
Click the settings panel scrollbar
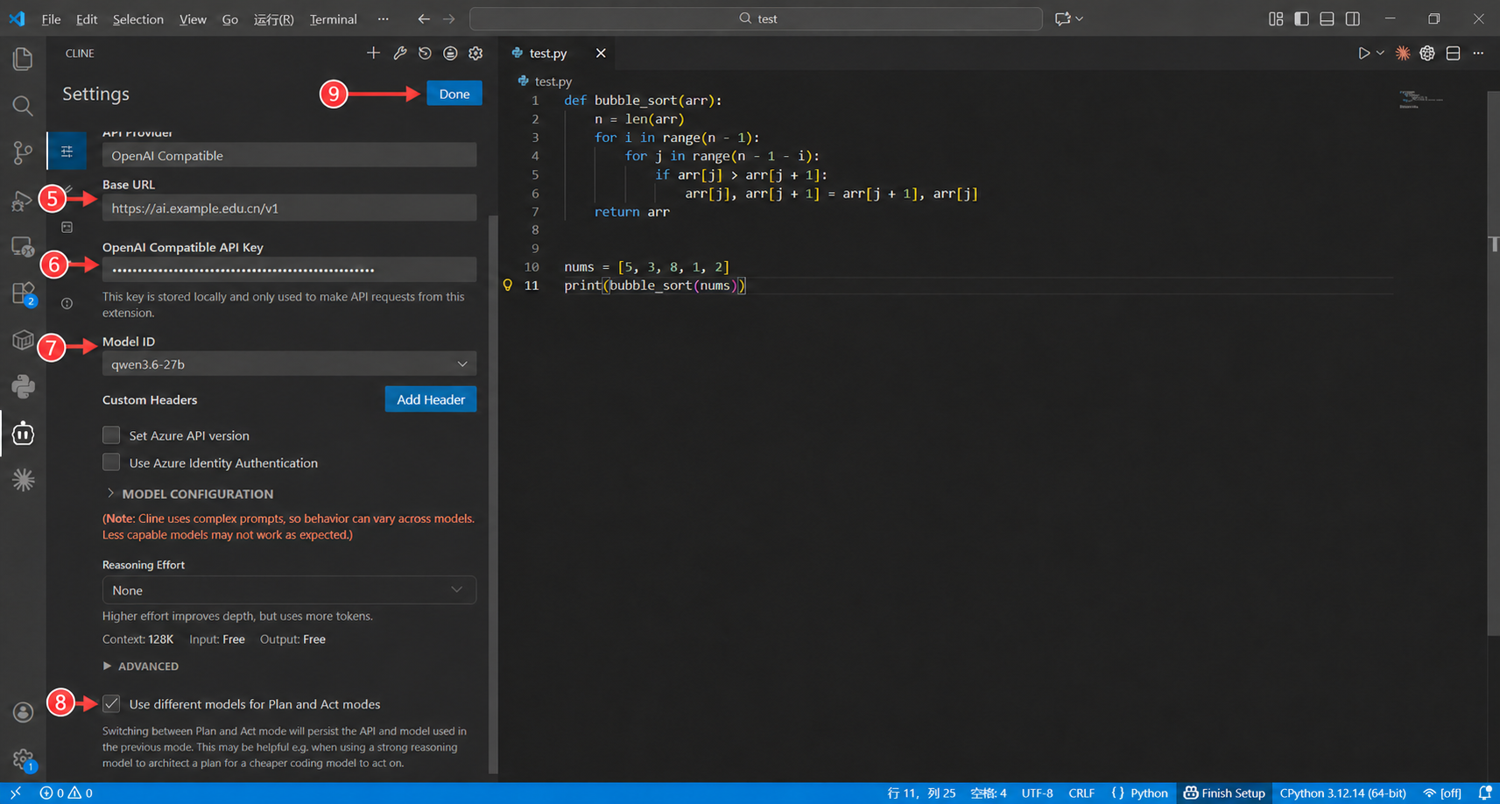(x=493, y=495)
